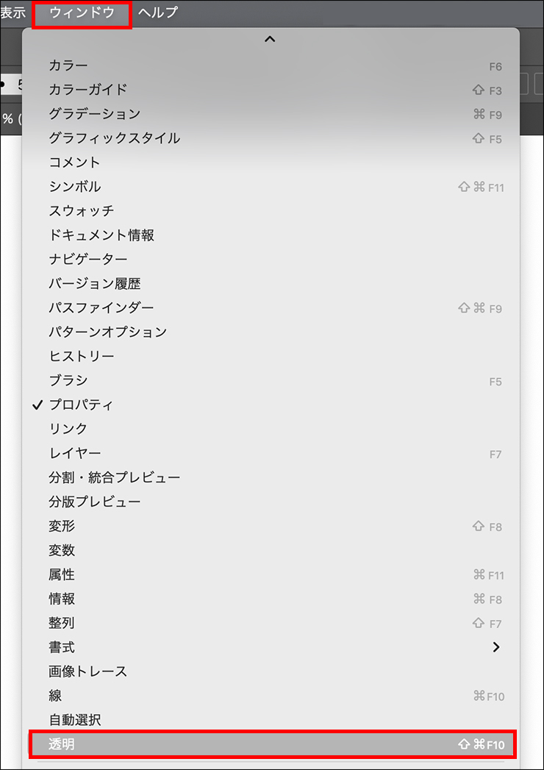The height and width of the screenshot is (770, 544).
Task: Show the ブラシ panel
Action: [x=68, y=380]
